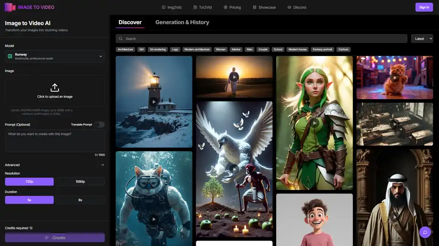The width and height of the screenshot is (439, 246).
Task: Switch to Generation & History tab
Action: point(182,22)
